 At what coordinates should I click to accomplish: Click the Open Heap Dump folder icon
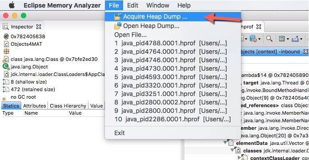(118, 26)
